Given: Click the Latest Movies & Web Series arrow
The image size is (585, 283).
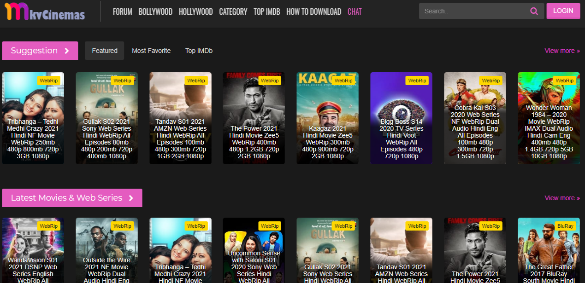Looking at the screenshot, I should pos(131,198).
